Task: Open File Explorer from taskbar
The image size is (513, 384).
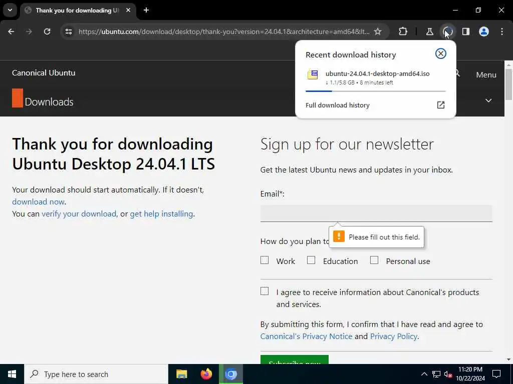Action: click(181, 374)
